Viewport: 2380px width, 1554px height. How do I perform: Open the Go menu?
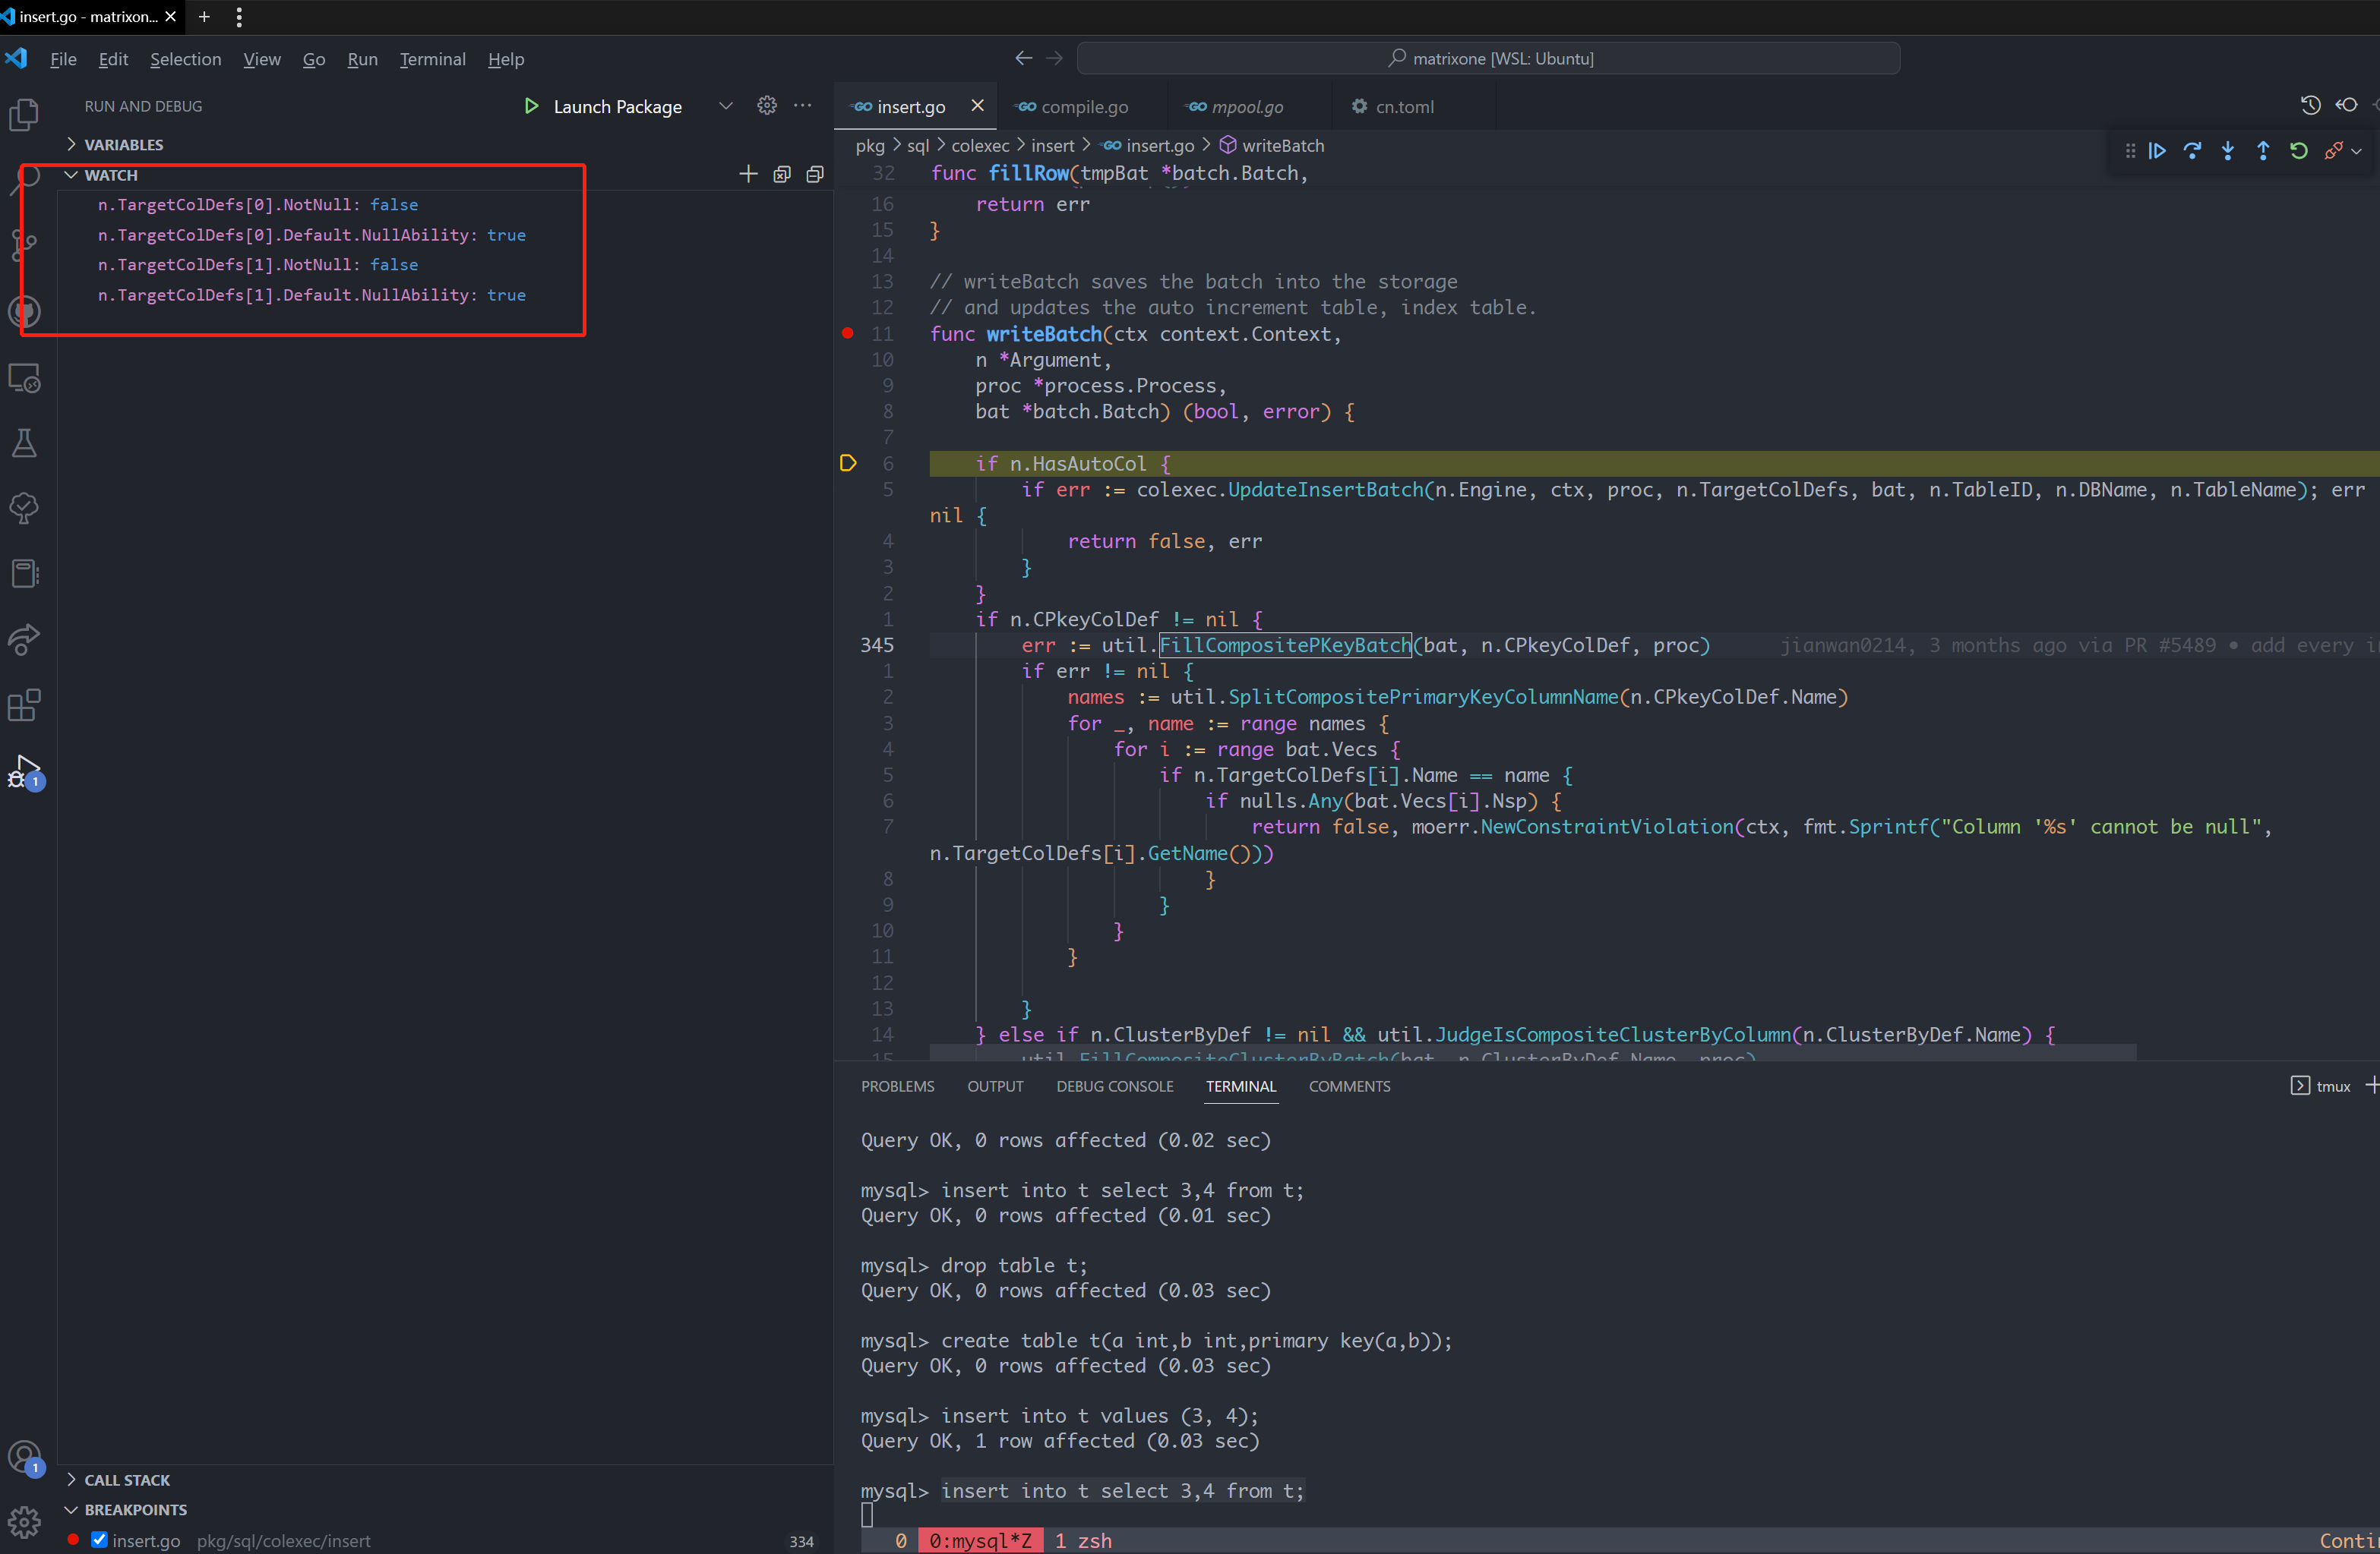tap(314, 59)
